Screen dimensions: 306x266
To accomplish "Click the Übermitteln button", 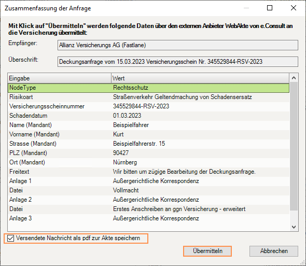I will click(x=207, y=251).
